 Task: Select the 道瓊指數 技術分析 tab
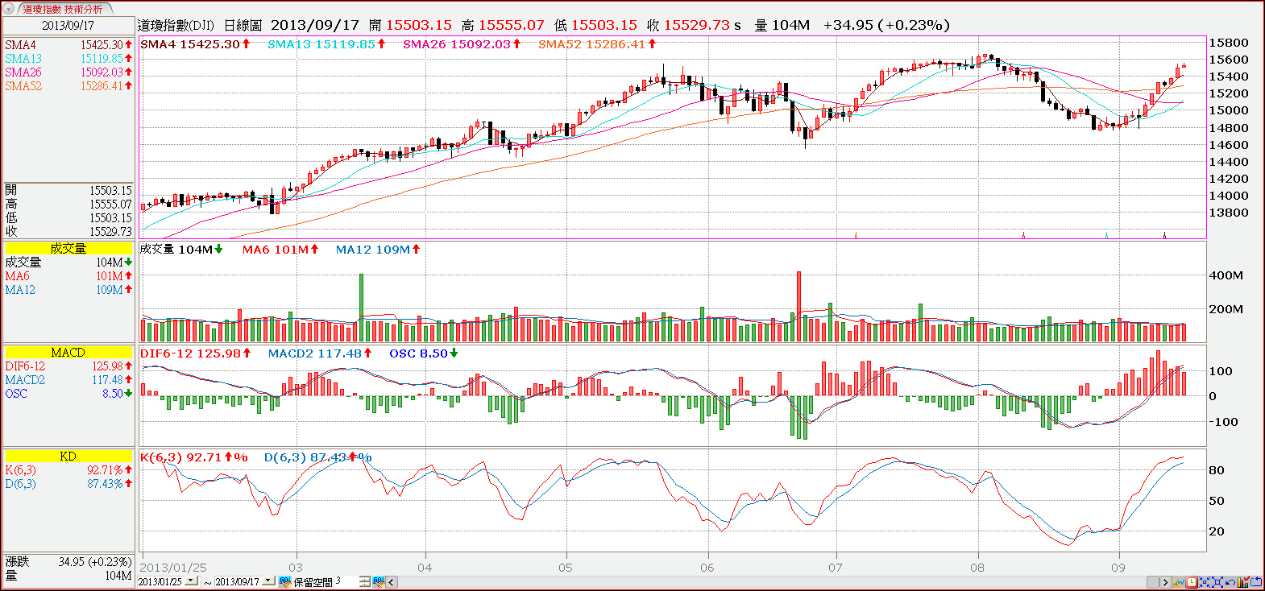point(63,9)
